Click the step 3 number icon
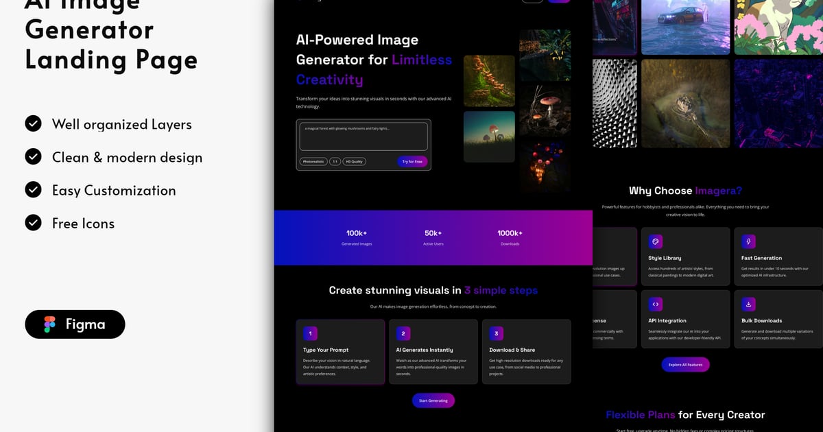Image resolution: width=823 pixels, height=432 pixels. pyautogui.click(x=496, y=334)
